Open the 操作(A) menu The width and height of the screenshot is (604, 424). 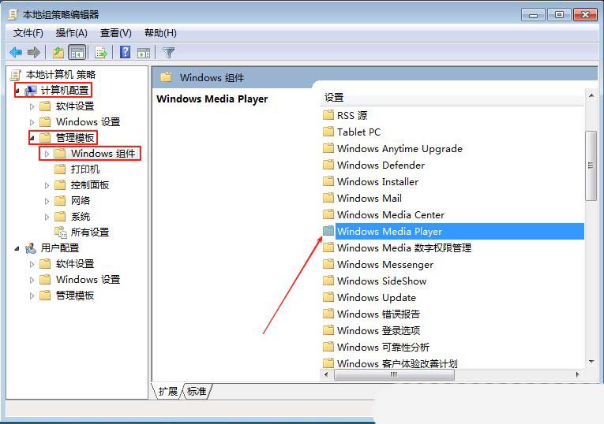pyautogui.click(x=72, y=33)
